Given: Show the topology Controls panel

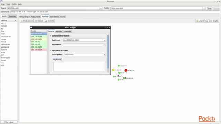Looking at the screenshot, I should (49, 21).
